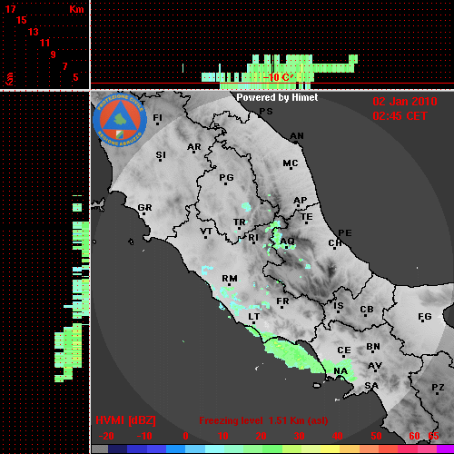
Task: Click the '9' height label in corner scale
Action: (54, 54)
